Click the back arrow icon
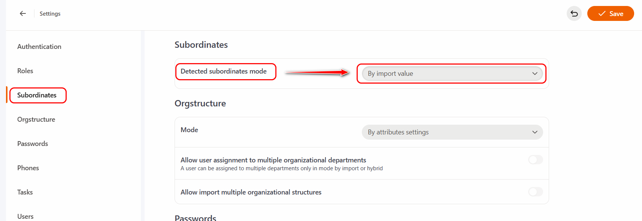This screenshot has height=221, width=642. click(x=23, y=13)
